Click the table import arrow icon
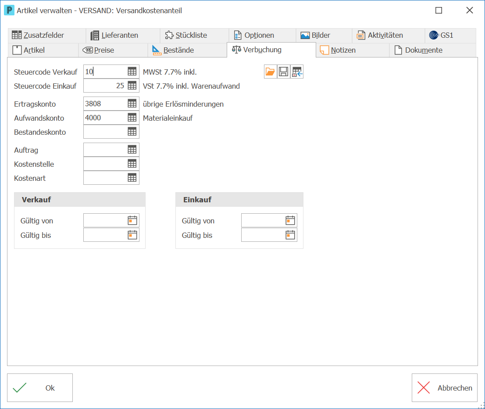 (297, 72)
